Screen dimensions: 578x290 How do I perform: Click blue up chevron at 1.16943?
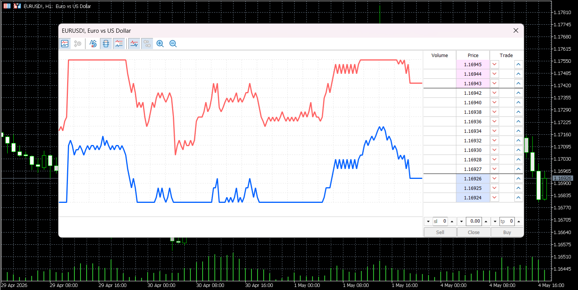coord(518,83)
